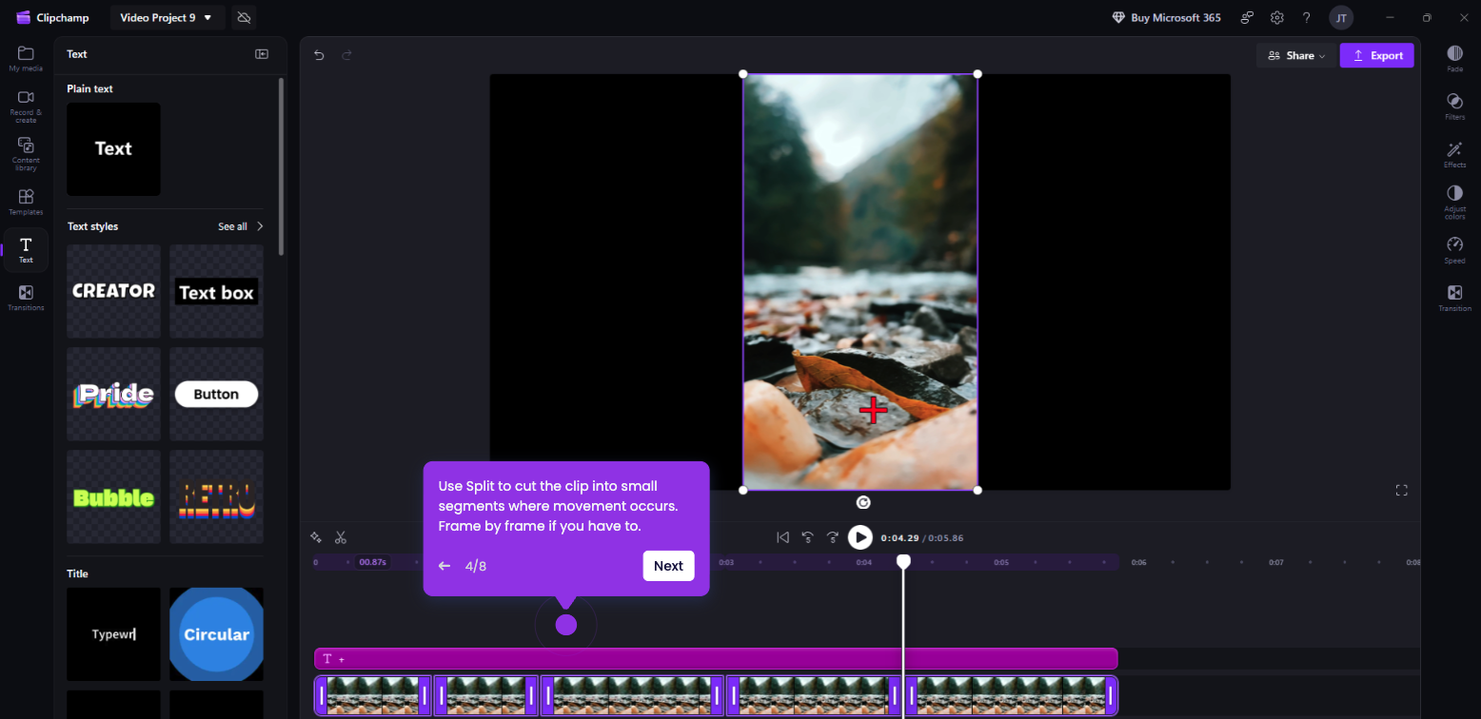Open the Video Project 9 title dropdown

pos(168,17)
